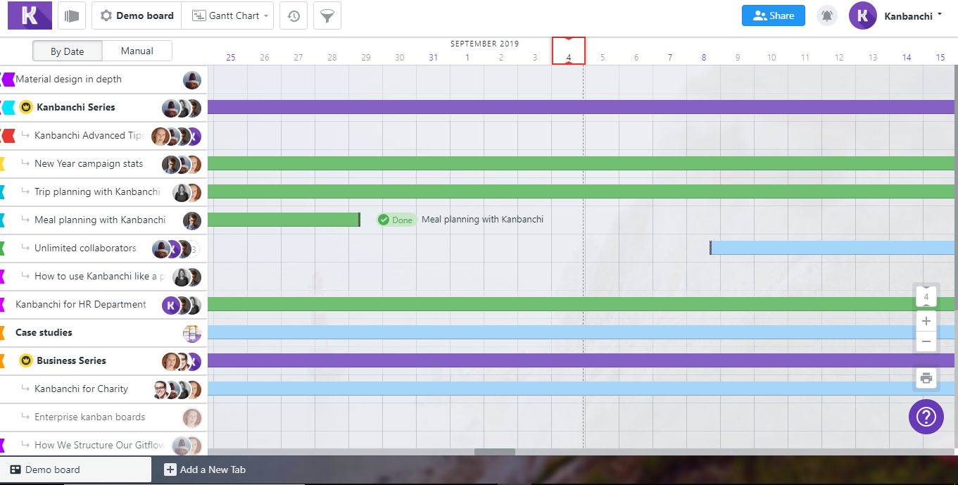Switch sorting to By Date
This screenshot has height=485, width=958.
[68, 51]
